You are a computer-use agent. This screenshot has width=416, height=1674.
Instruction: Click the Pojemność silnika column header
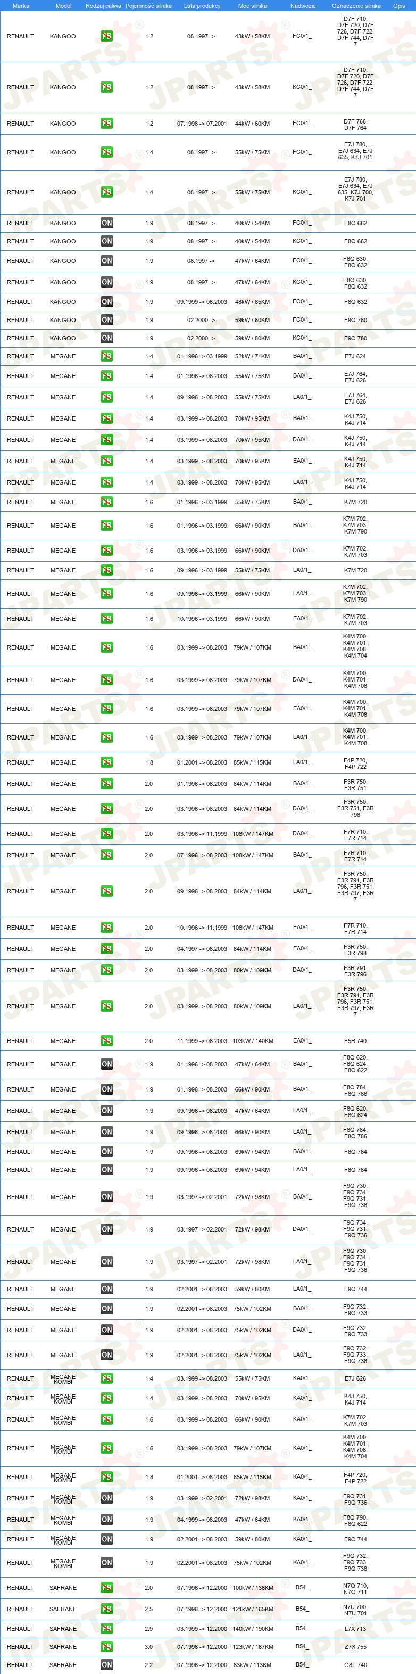(148, 6)
